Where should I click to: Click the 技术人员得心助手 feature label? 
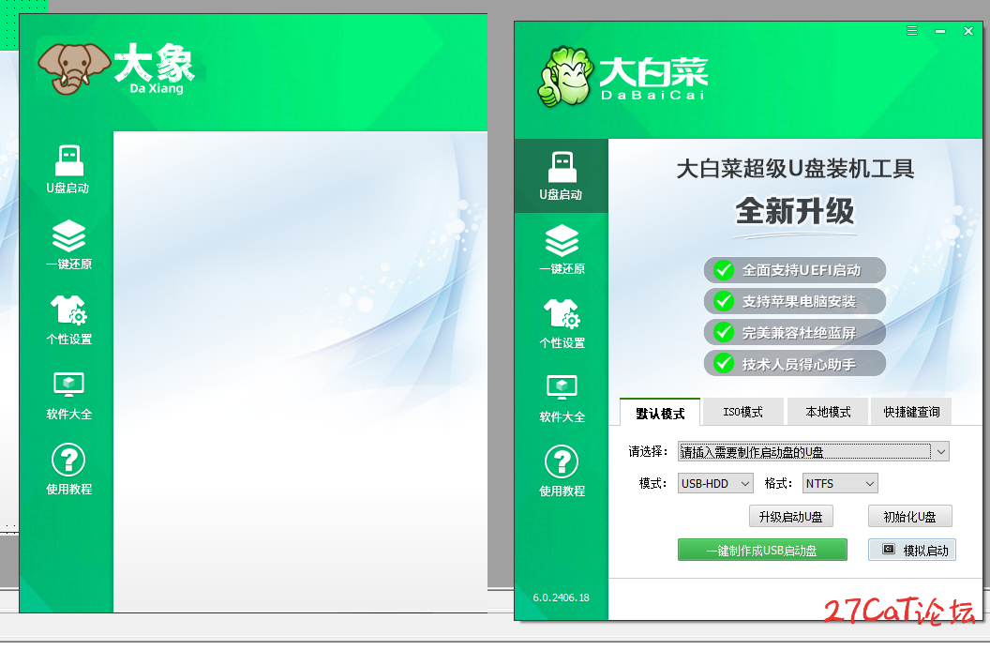[x=794, y=364]
